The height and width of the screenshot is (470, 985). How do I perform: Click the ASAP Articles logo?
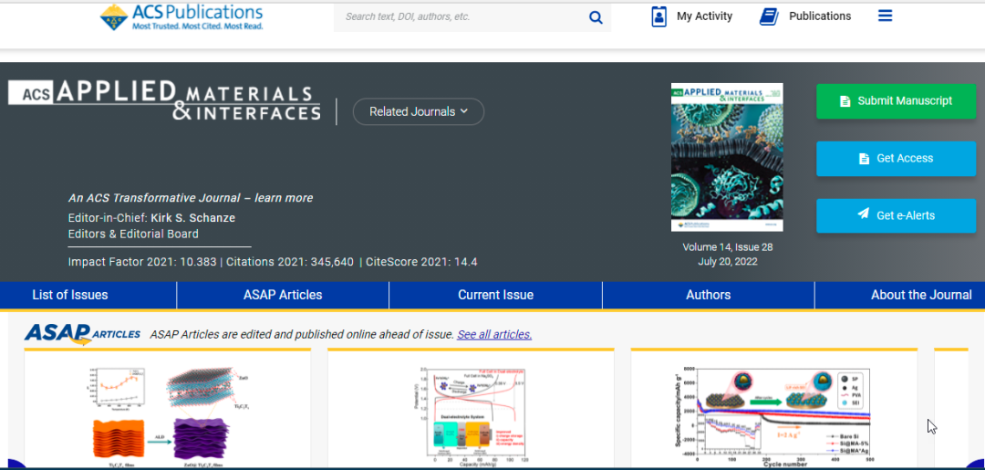tap(82, 334)
